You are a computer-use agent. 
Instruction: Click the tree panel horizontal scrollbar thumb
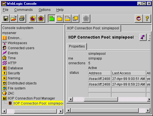click(x=35, y=111)
